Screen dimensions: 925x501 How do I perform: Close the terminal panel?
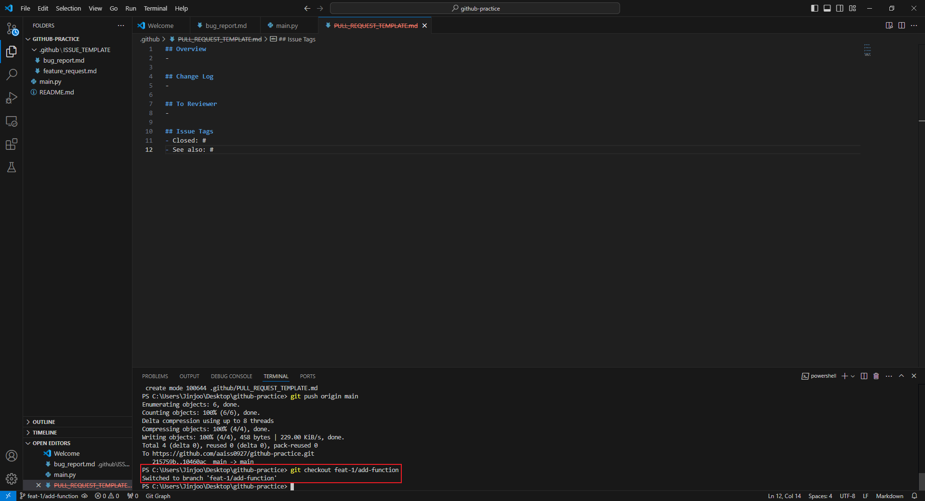(914, 376)
